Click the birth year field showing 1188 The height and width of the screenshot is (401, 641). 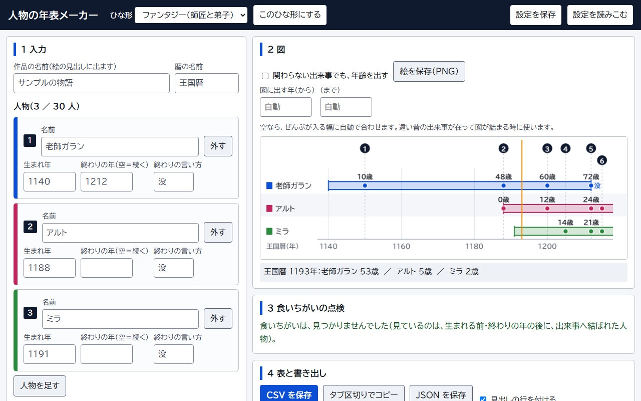(x=50, y=268)
